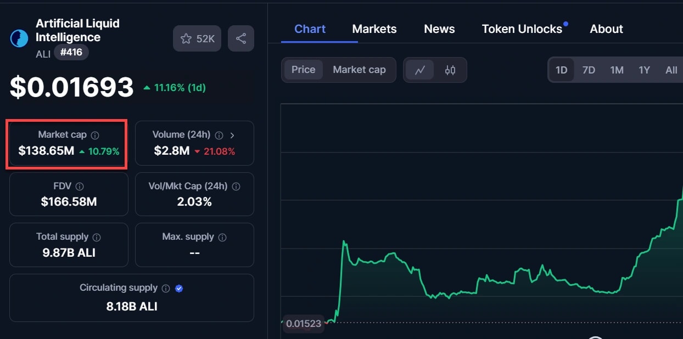The width and height of the screenshot is (683, 339).
Task: Switch to candlestick chart view
Action: click(450, 70)
